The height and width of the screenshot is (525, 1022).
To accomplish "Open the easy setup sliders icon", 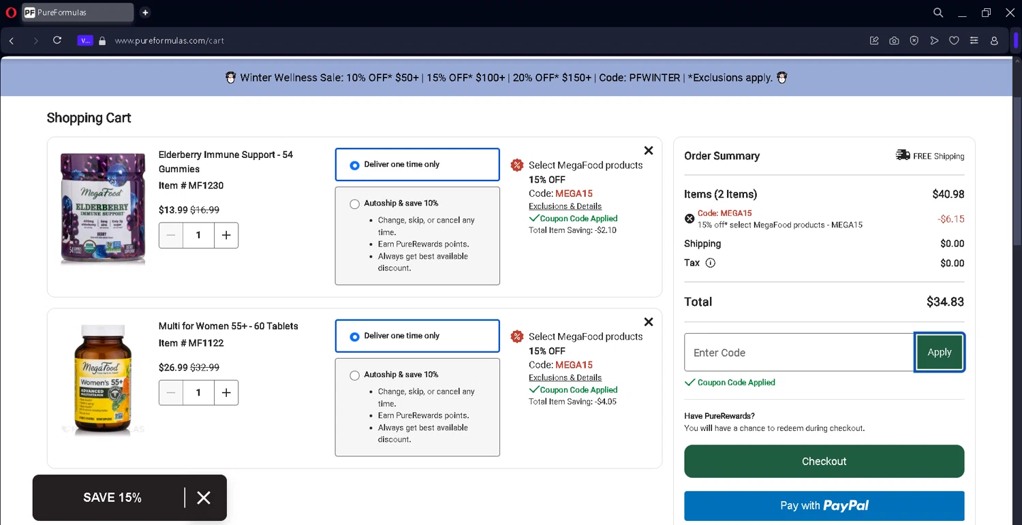I will pyautogui.click(x=974, y=41).
